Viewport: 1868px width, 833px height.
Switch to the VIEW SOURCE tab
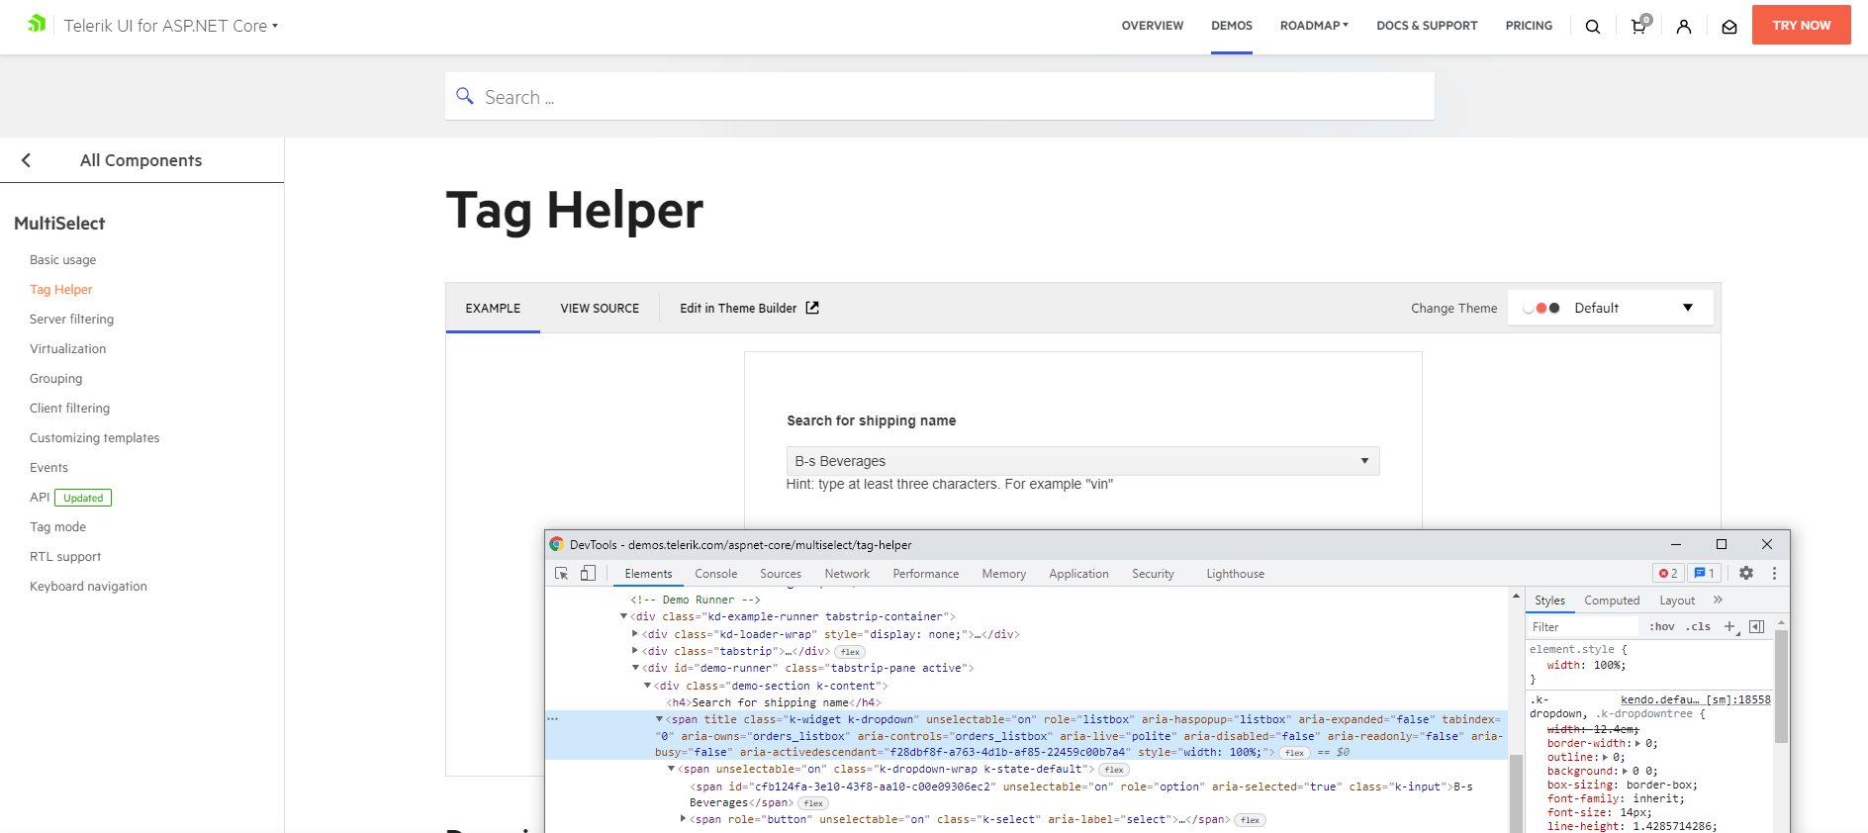click(600, 309)
